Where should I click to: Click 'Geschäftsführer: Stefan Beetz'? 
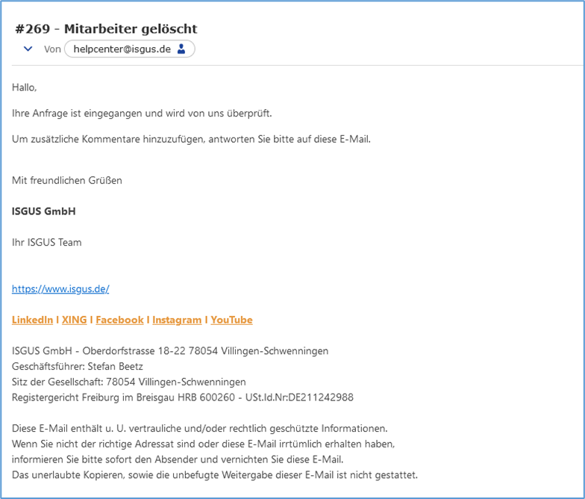pos(78,366)
